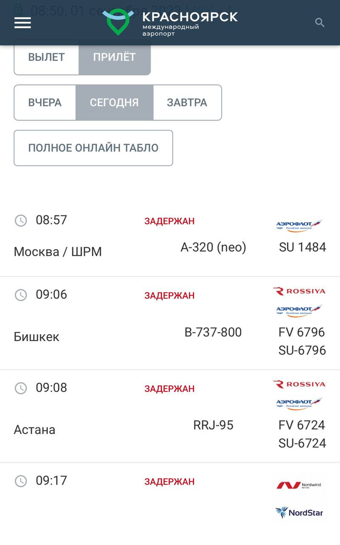Click the Aeroflot logo for SU 1484

click(299, 225)
